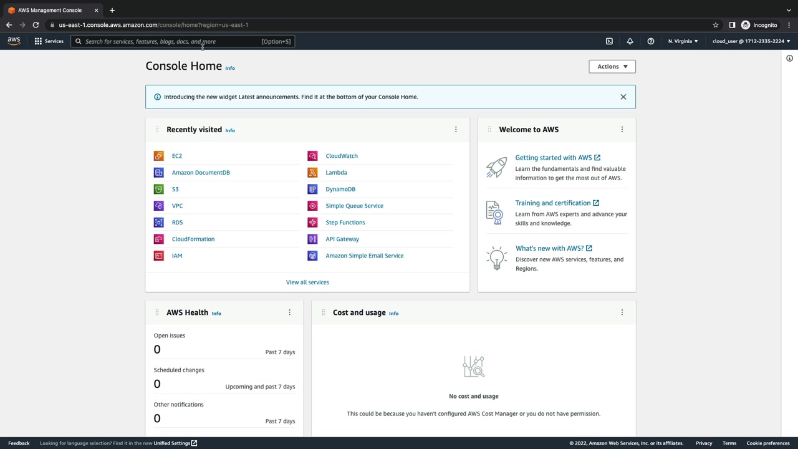Open the CloudFormation icon
The height and width of the screenshot is (449, 798).
(159, 239)
